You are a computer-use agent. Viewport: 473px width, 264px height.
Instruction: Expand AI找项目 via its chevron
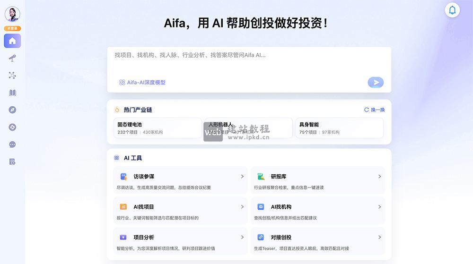pyautogui.click(x=242, y=207)
